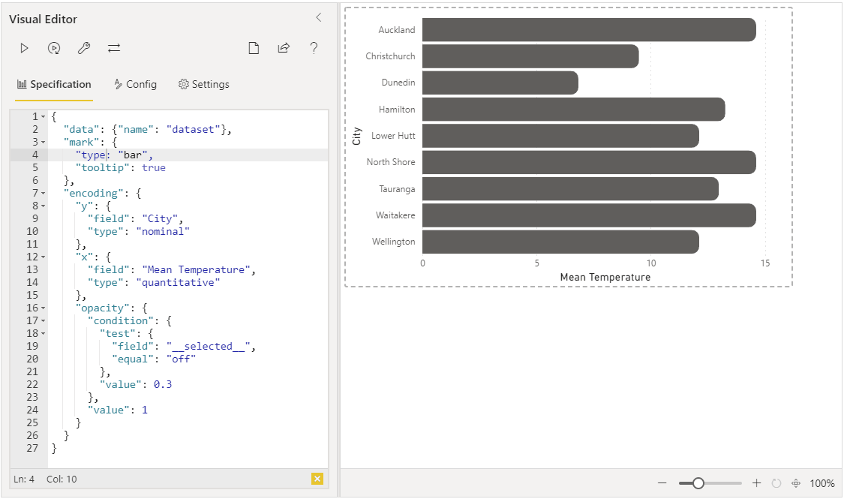Click the zoom out minus button
The image size is (844, 499).
pyautogui.click(x=662, y=483)
